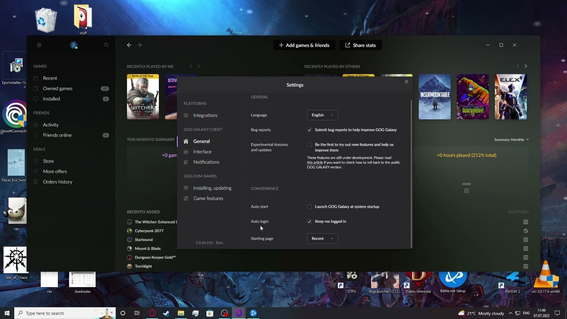Image resolution: width=567 pixels, height=319 pixels.
Task: Click the user profile avatar icon
Action: (74, 45)
